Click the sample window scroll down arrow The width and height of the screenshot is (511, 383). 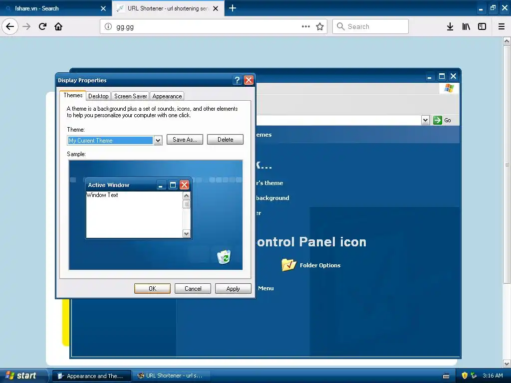[x=187, y=233]
